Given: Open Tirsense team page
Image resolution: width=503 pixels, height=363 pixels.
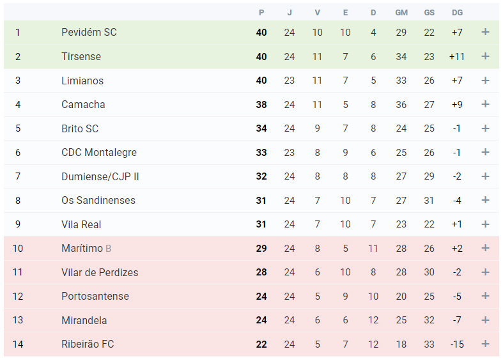Looking at the screenshot, I should [81, 56].
